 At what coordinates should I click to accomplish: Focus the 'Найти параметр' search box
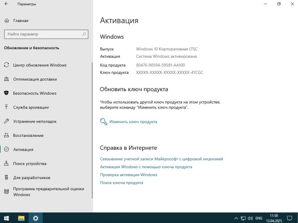[46, 34]
